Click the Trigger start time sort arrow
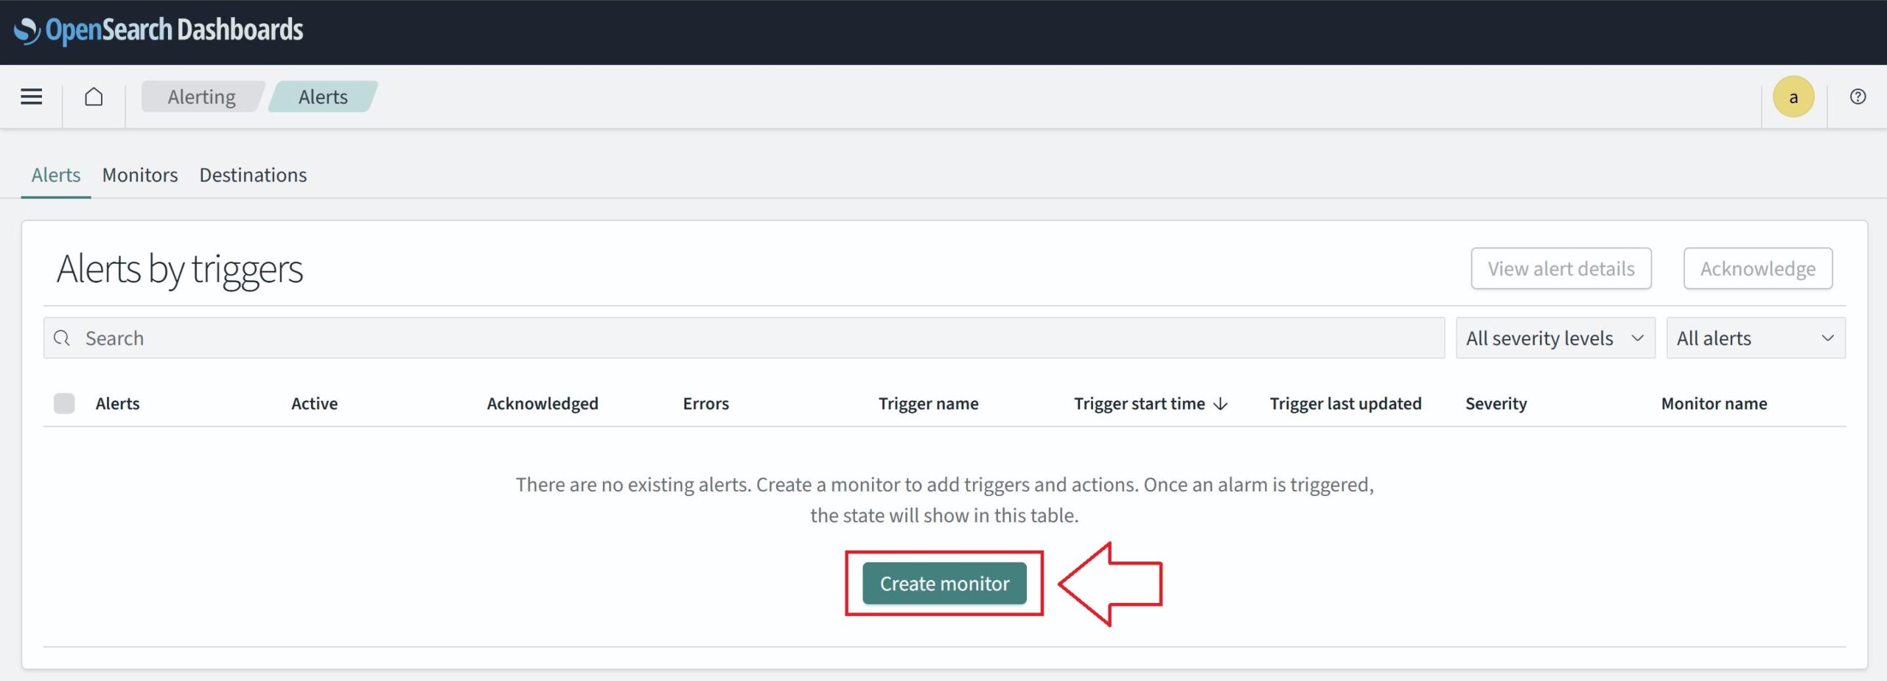This screenshot has height=681, width=1887. pyautogui.click(x=1221, y=404)
